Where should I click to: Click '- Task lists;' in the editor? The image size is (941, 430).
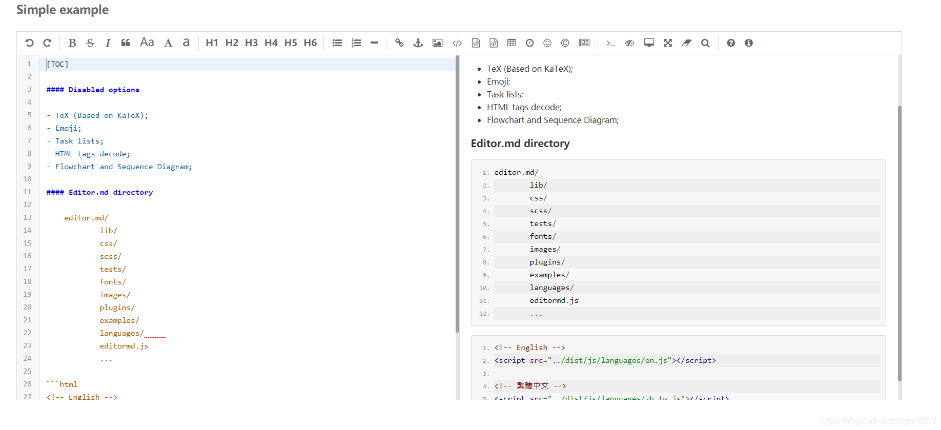(x=75, y=141)
